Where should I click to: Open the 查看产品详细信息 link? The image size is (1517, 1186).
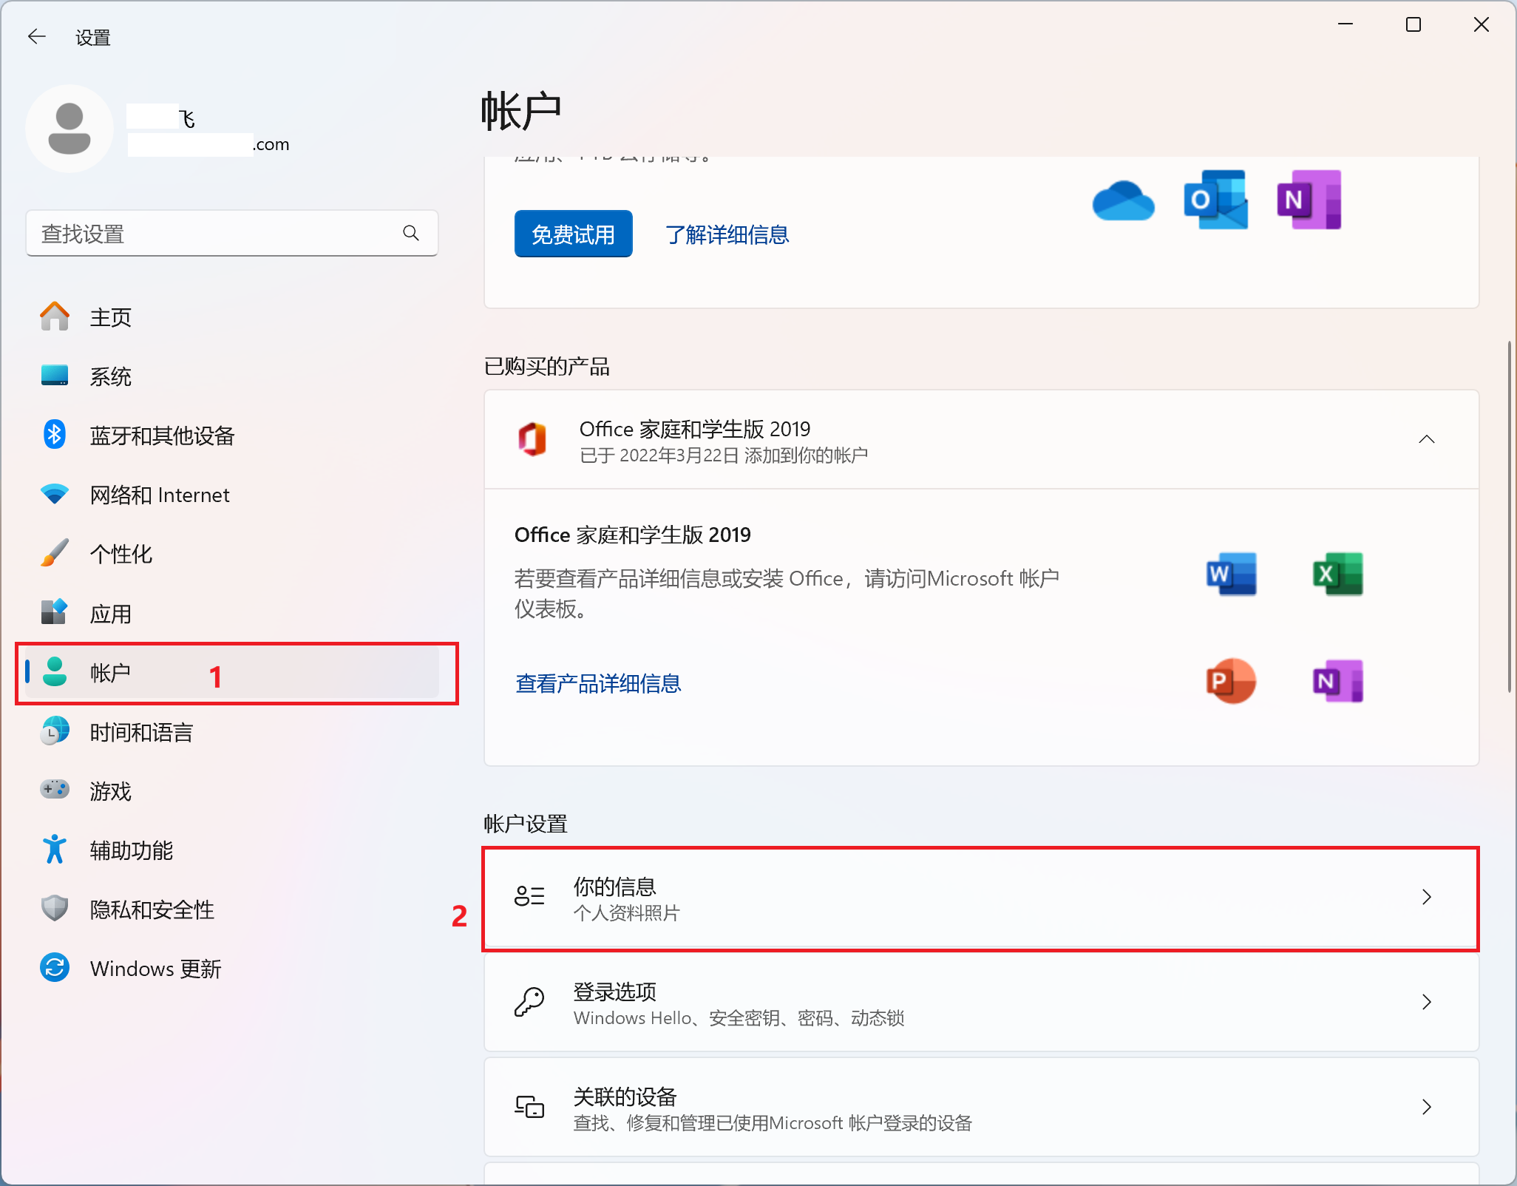[x=597, y=683]
